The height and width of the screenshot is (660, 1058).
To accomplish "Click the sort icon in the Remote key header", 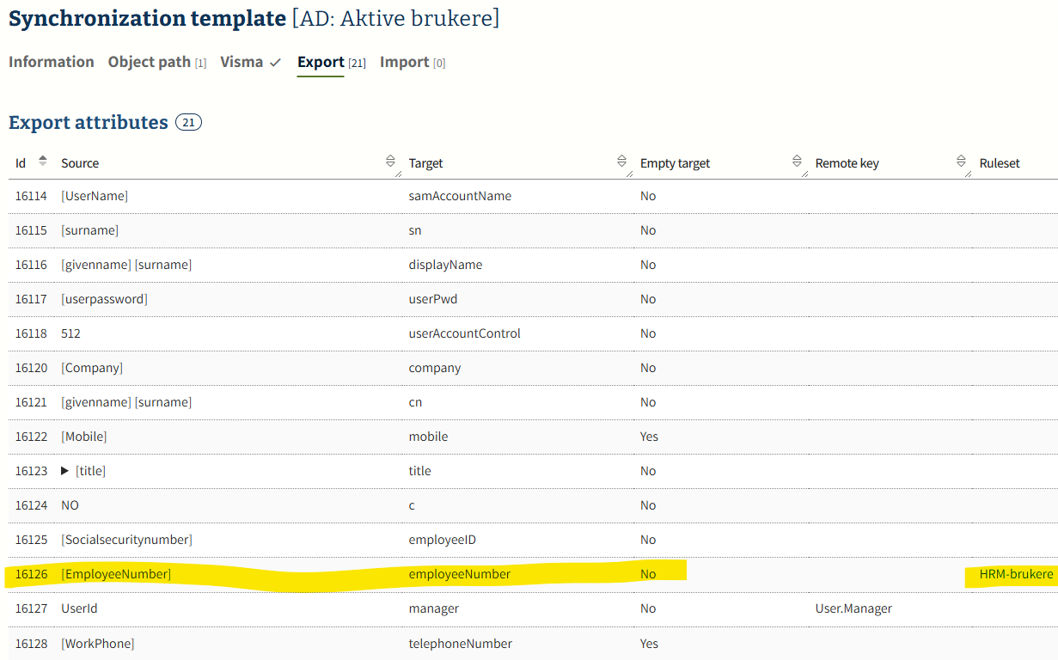I will pyautogui.click(x=961, y=162).
